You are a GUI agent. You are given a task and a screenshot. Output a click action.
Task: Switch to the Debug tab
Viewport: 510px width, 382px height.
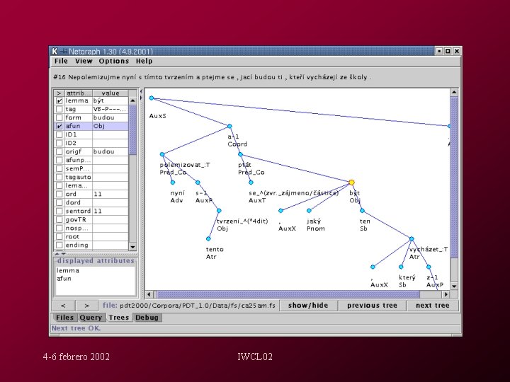coord(147,318)
